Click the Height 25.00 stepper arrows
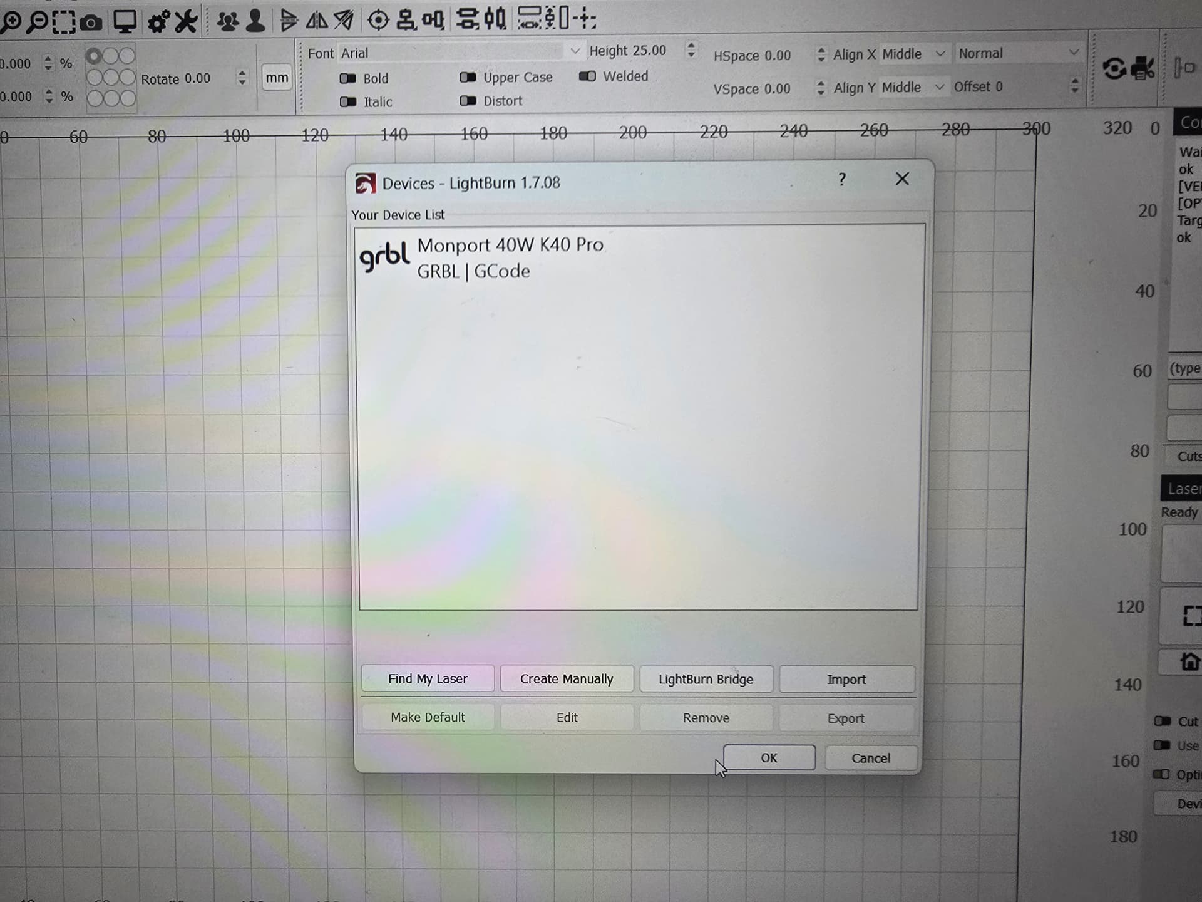Viewport: 1202px width, 902px height. [x=691, y=49]
